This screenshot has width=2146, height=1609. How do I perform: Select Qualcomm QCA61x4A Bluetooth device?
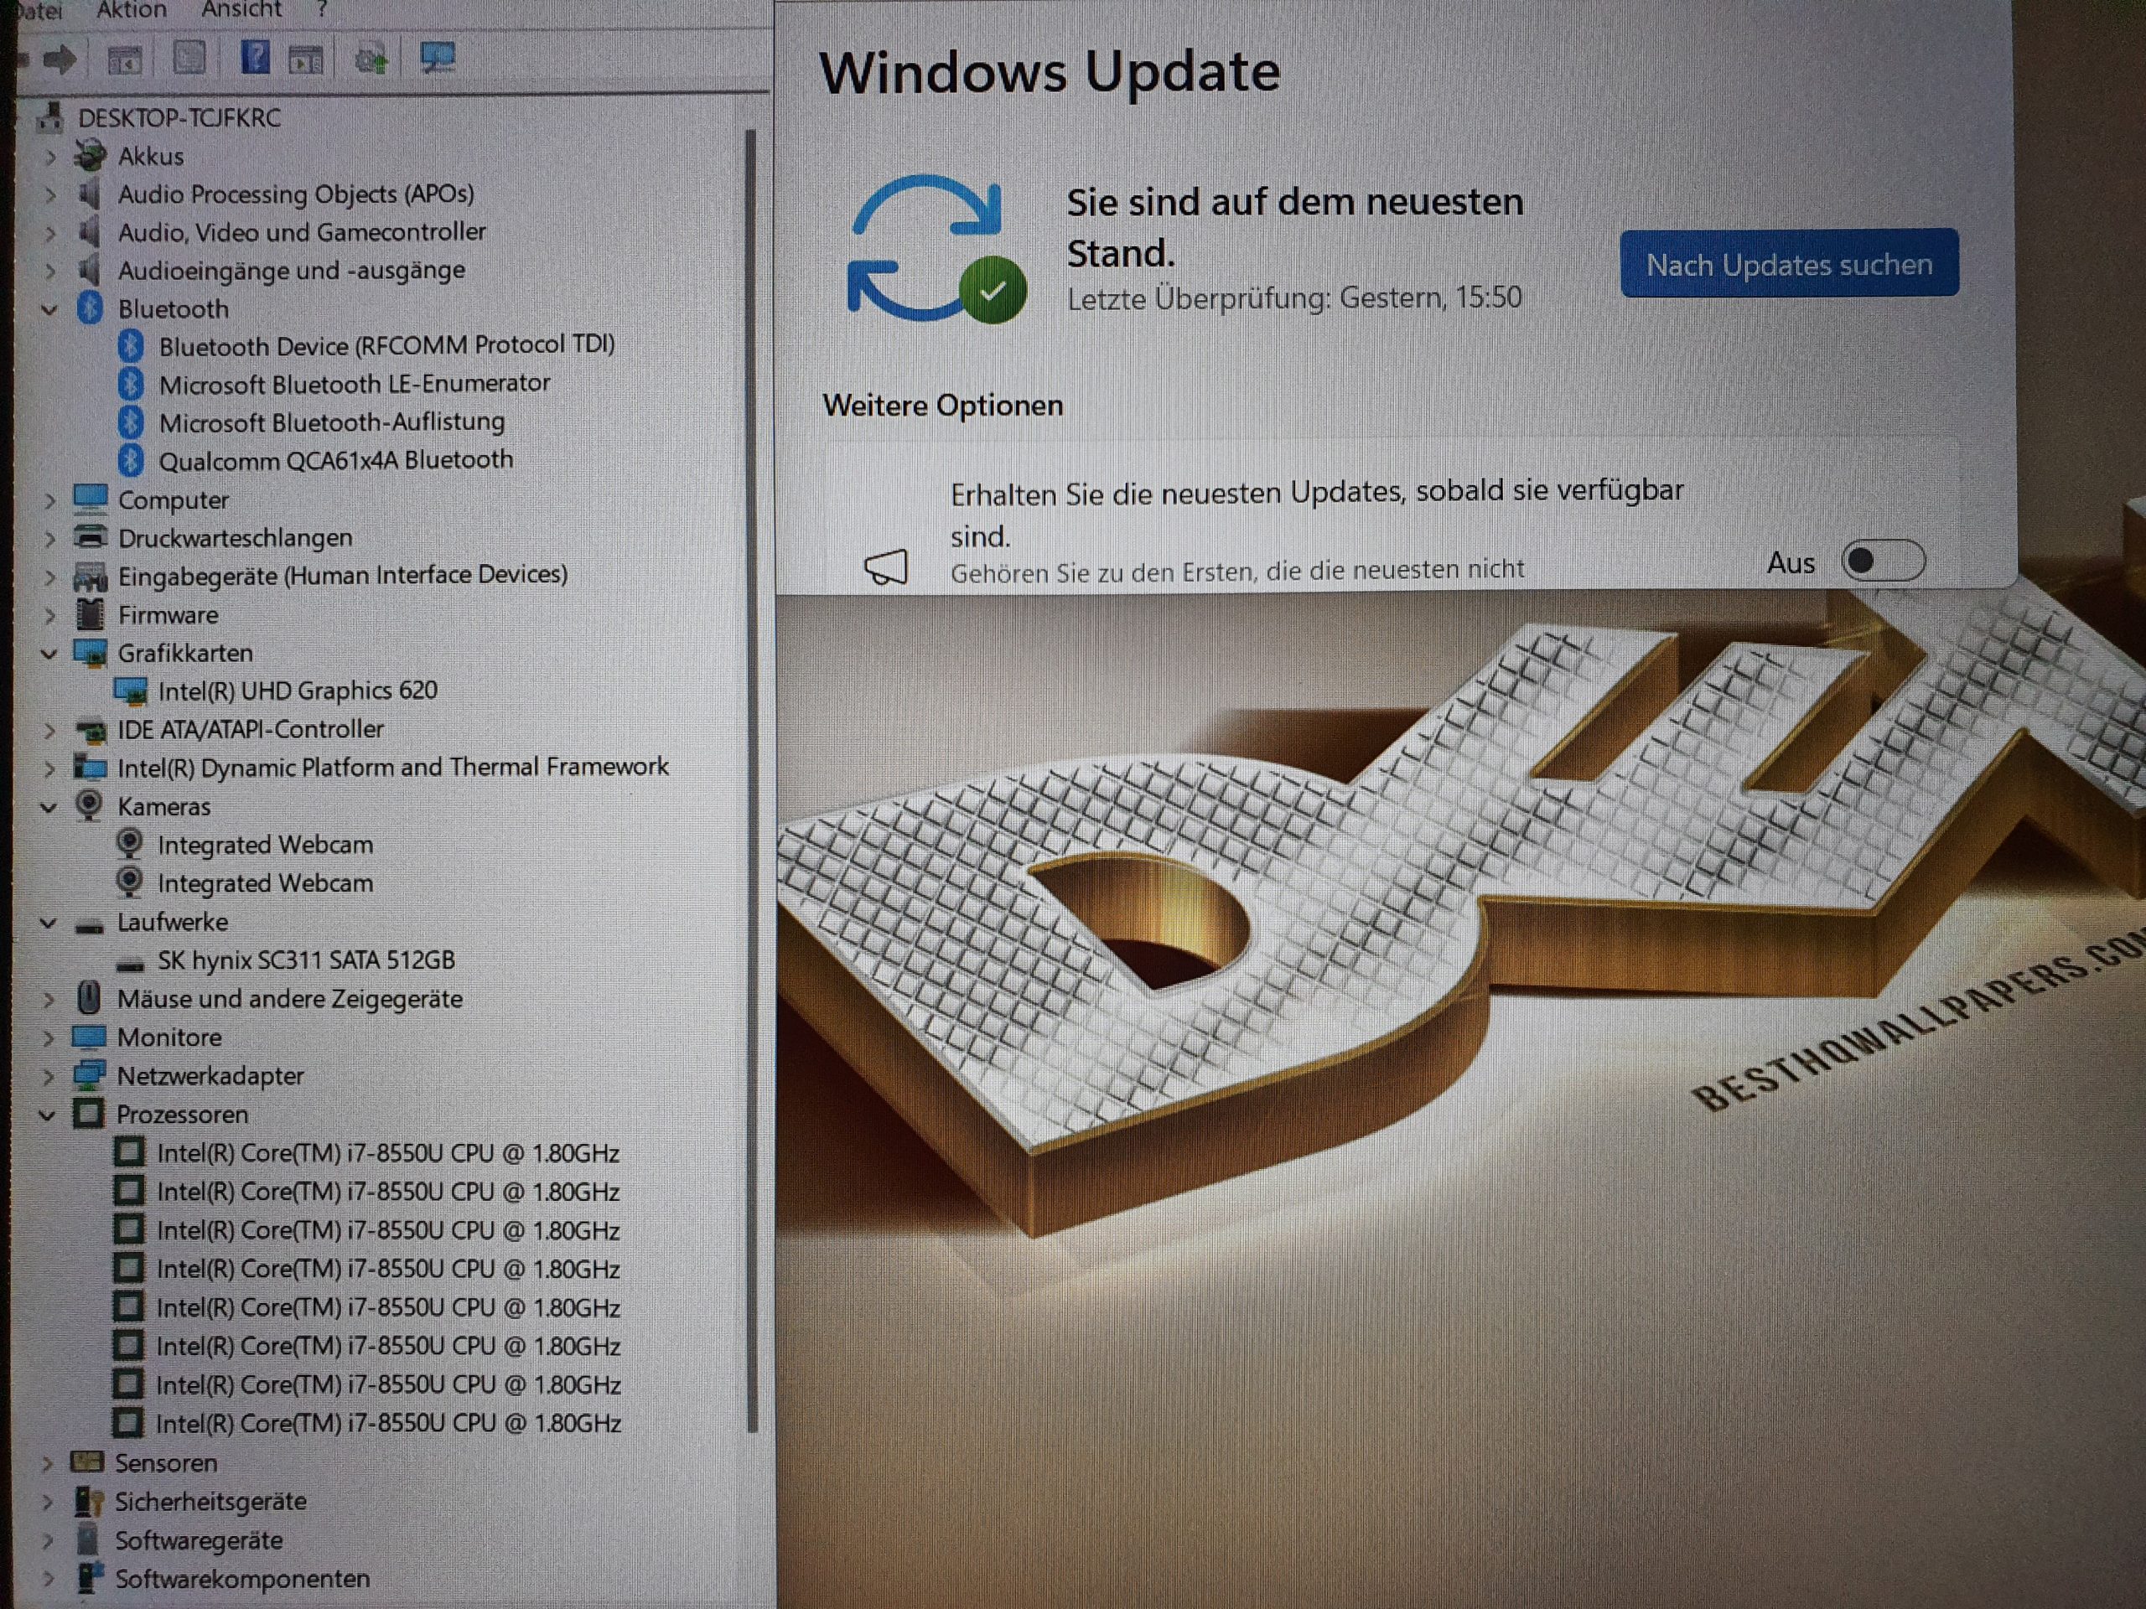(x=334, y=461)
